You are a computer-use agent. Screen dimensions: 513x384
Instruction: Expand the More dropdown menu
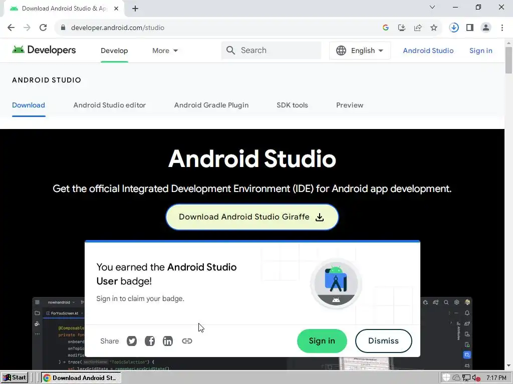[x=165, y=50]
